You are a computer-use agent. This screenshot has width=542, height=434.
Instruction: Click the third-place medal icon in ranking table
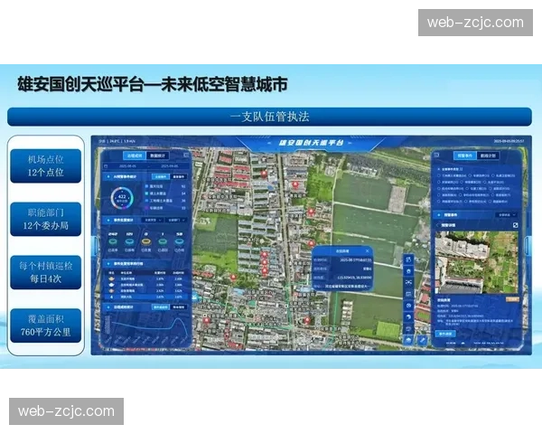(x=111, y=291)
